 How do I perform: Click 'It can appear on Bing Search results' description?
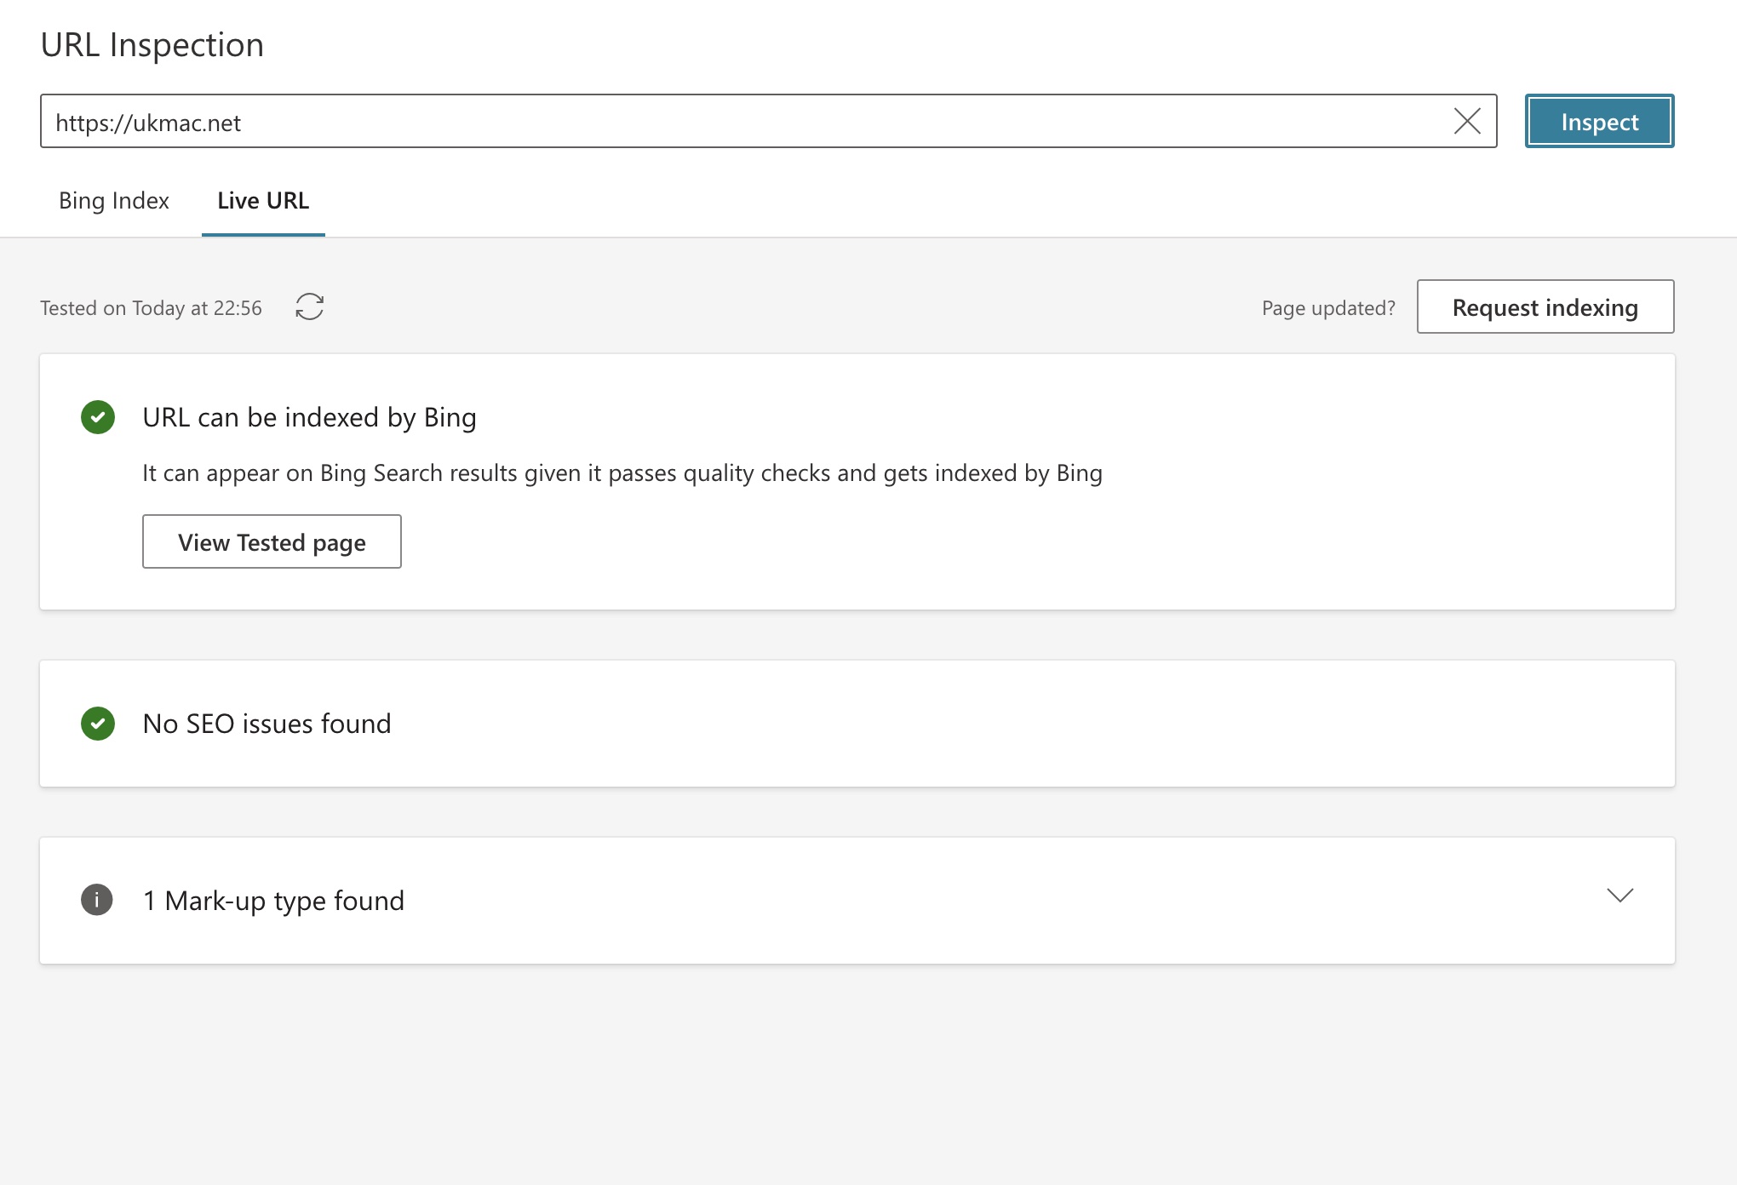pos(622,473)
